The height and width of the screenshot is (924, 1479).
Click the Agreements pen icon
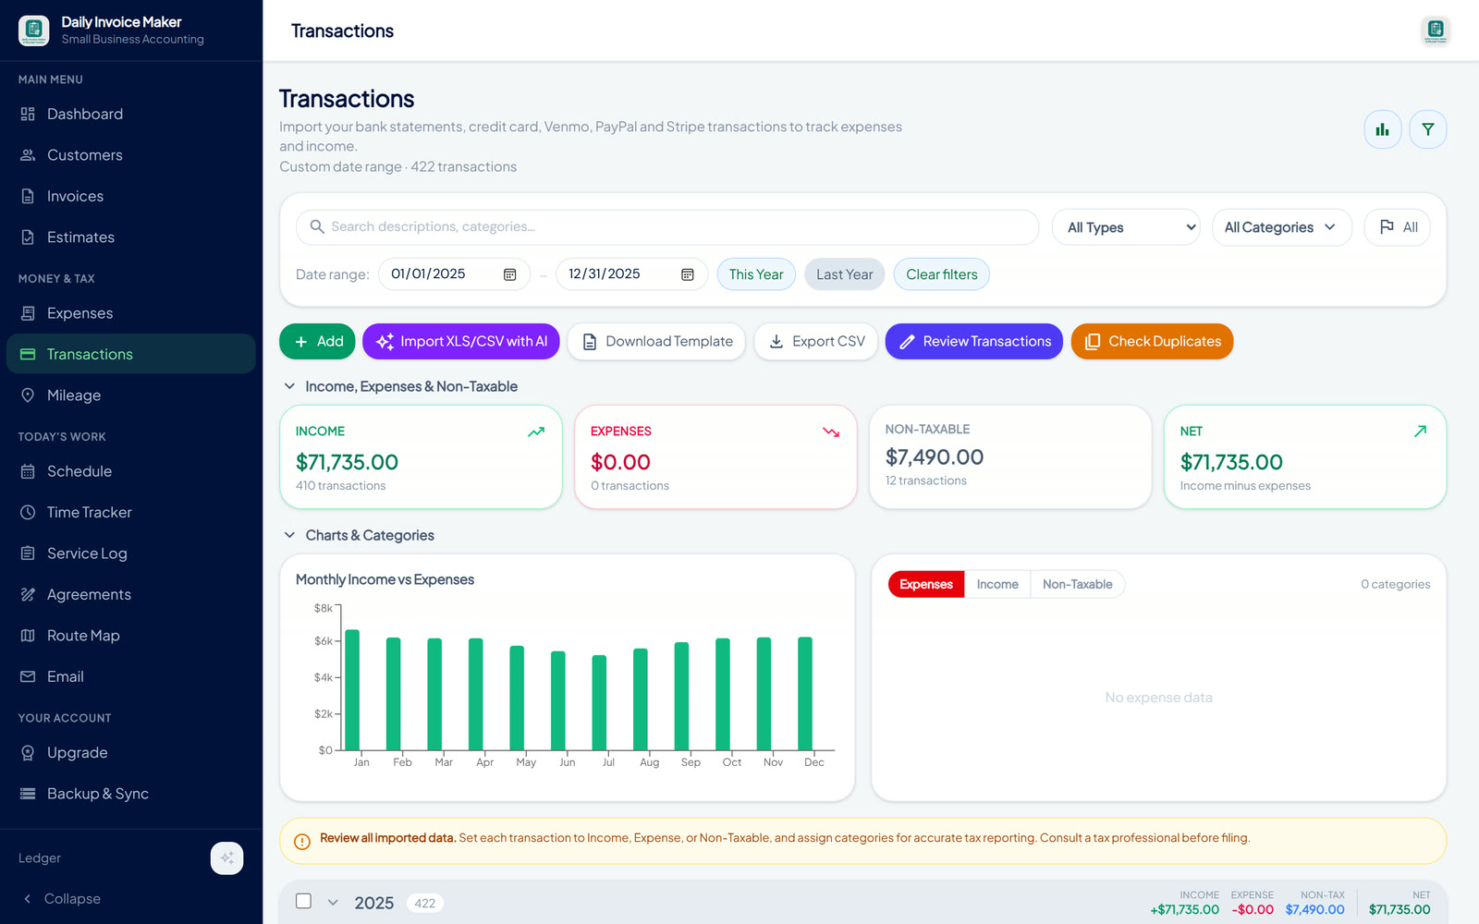click(x=28, y=594)
